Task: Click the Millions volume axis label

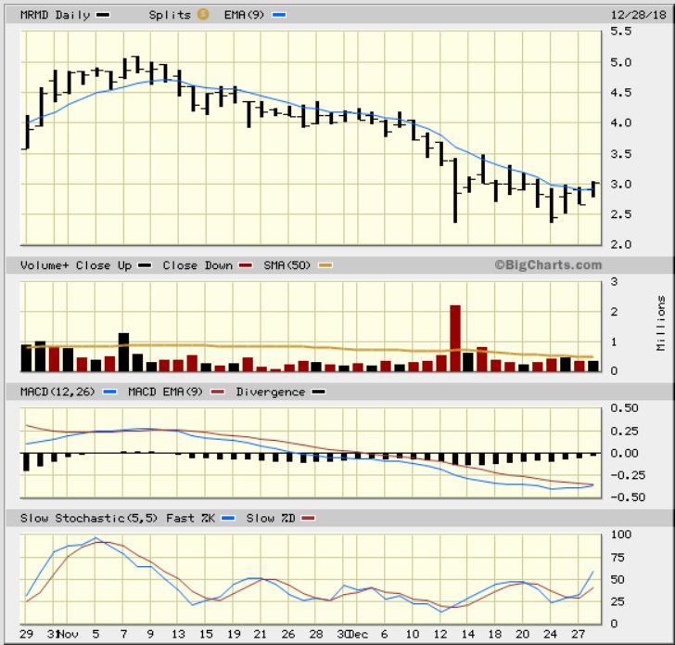Action: coord(661,323)
